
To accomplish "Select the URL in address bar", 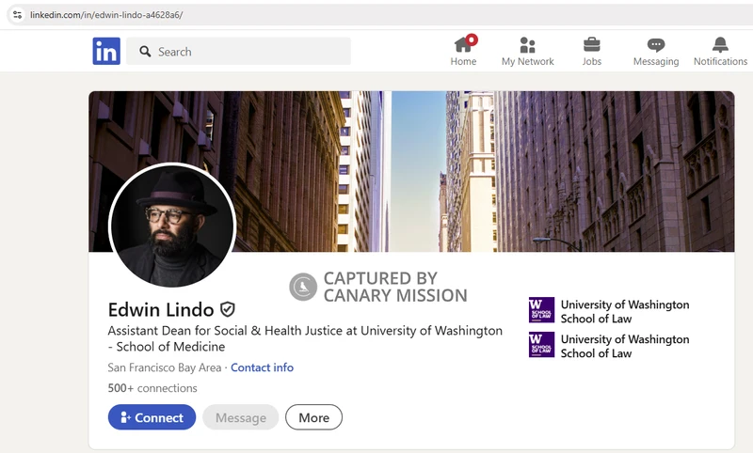I will coord(106,15).
